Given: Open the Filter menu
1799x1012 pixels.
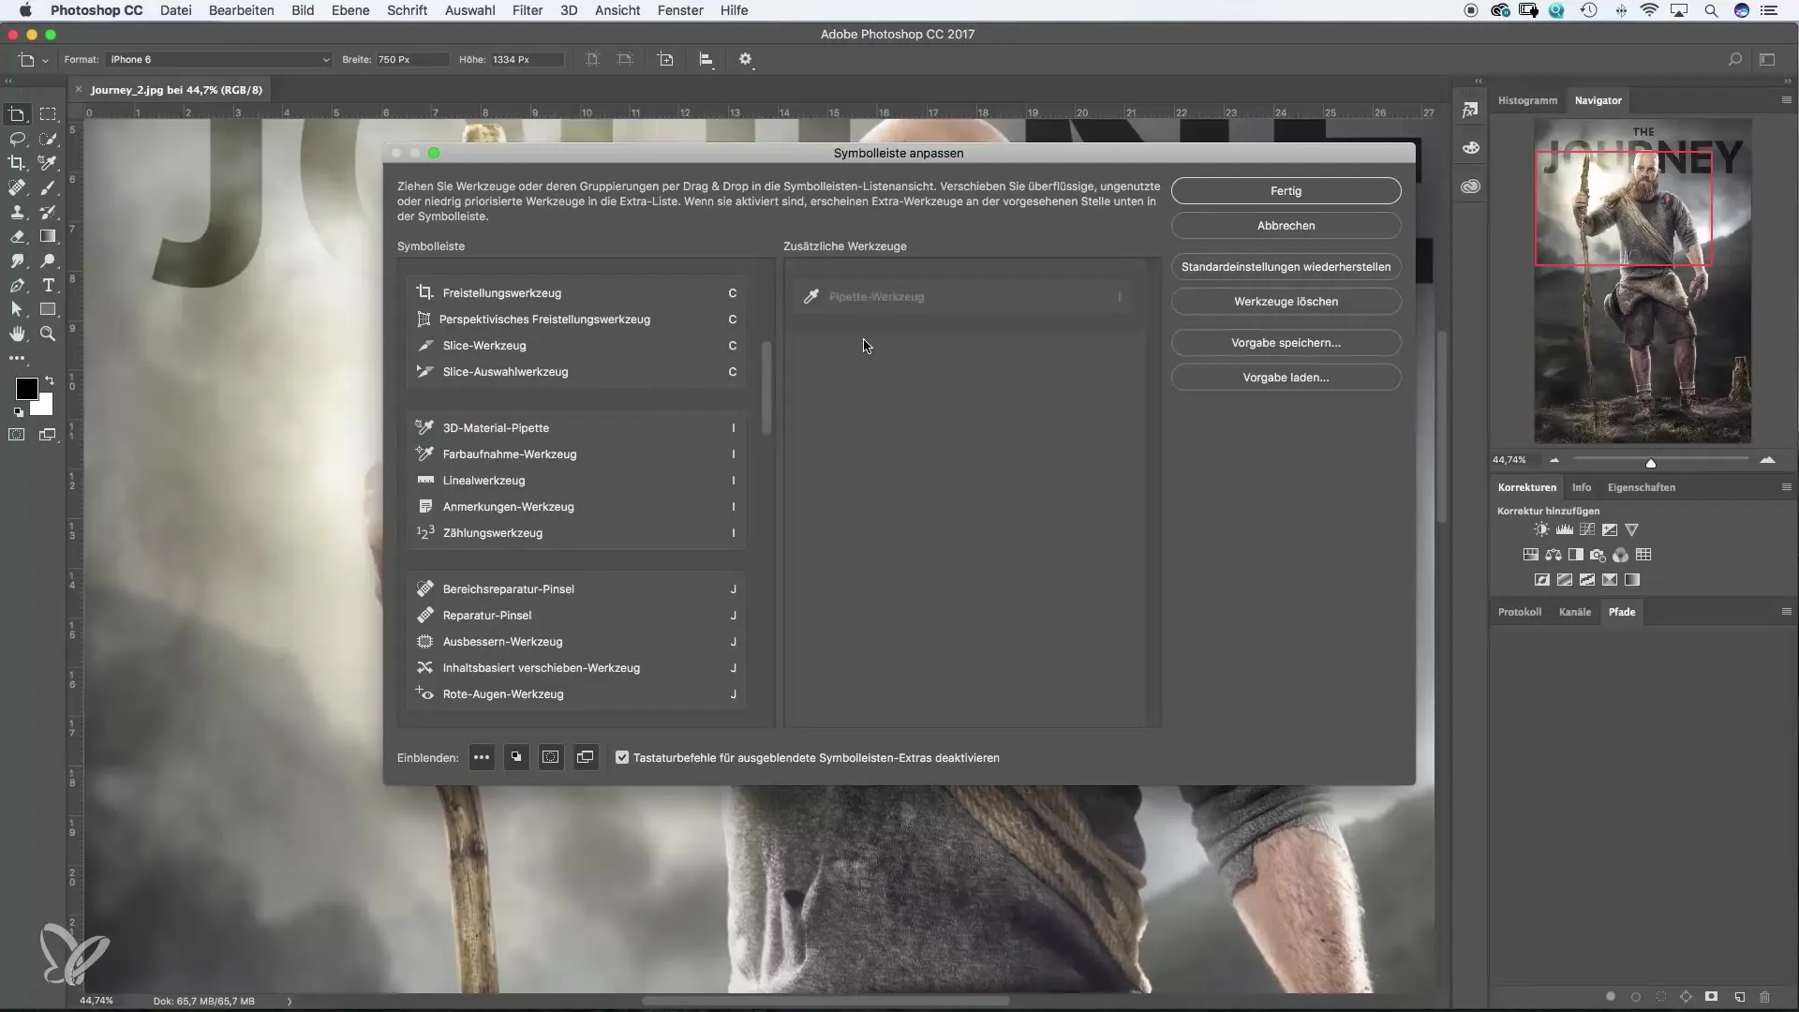Looking at the screenshot, I should [x=528, y=10].
